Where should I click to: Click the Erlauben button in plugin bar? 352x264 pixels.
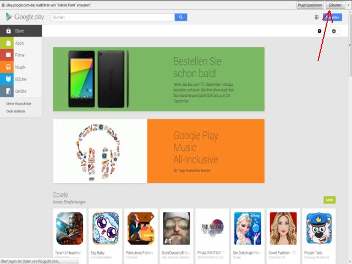pyautogui.click(x=335, y=5)
